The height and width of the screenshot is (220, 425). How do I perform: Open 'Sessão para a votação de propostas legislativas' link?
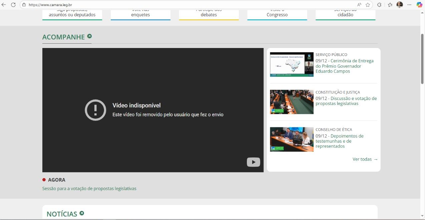click(89, 189)
